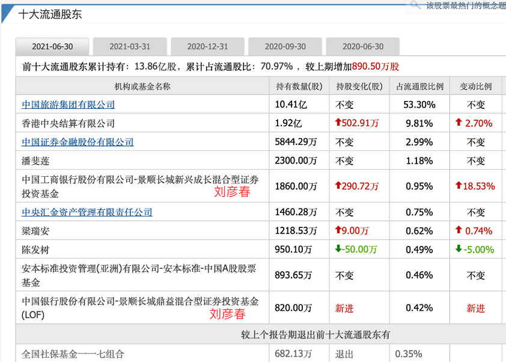Click the 持股变化(股) column header
Viewport: 506px width, 362px height.
(359, 87)
